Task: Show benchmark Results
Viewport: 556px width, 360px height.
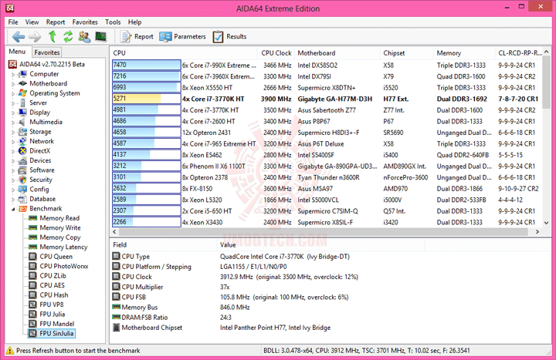Action: pos(229,36)
